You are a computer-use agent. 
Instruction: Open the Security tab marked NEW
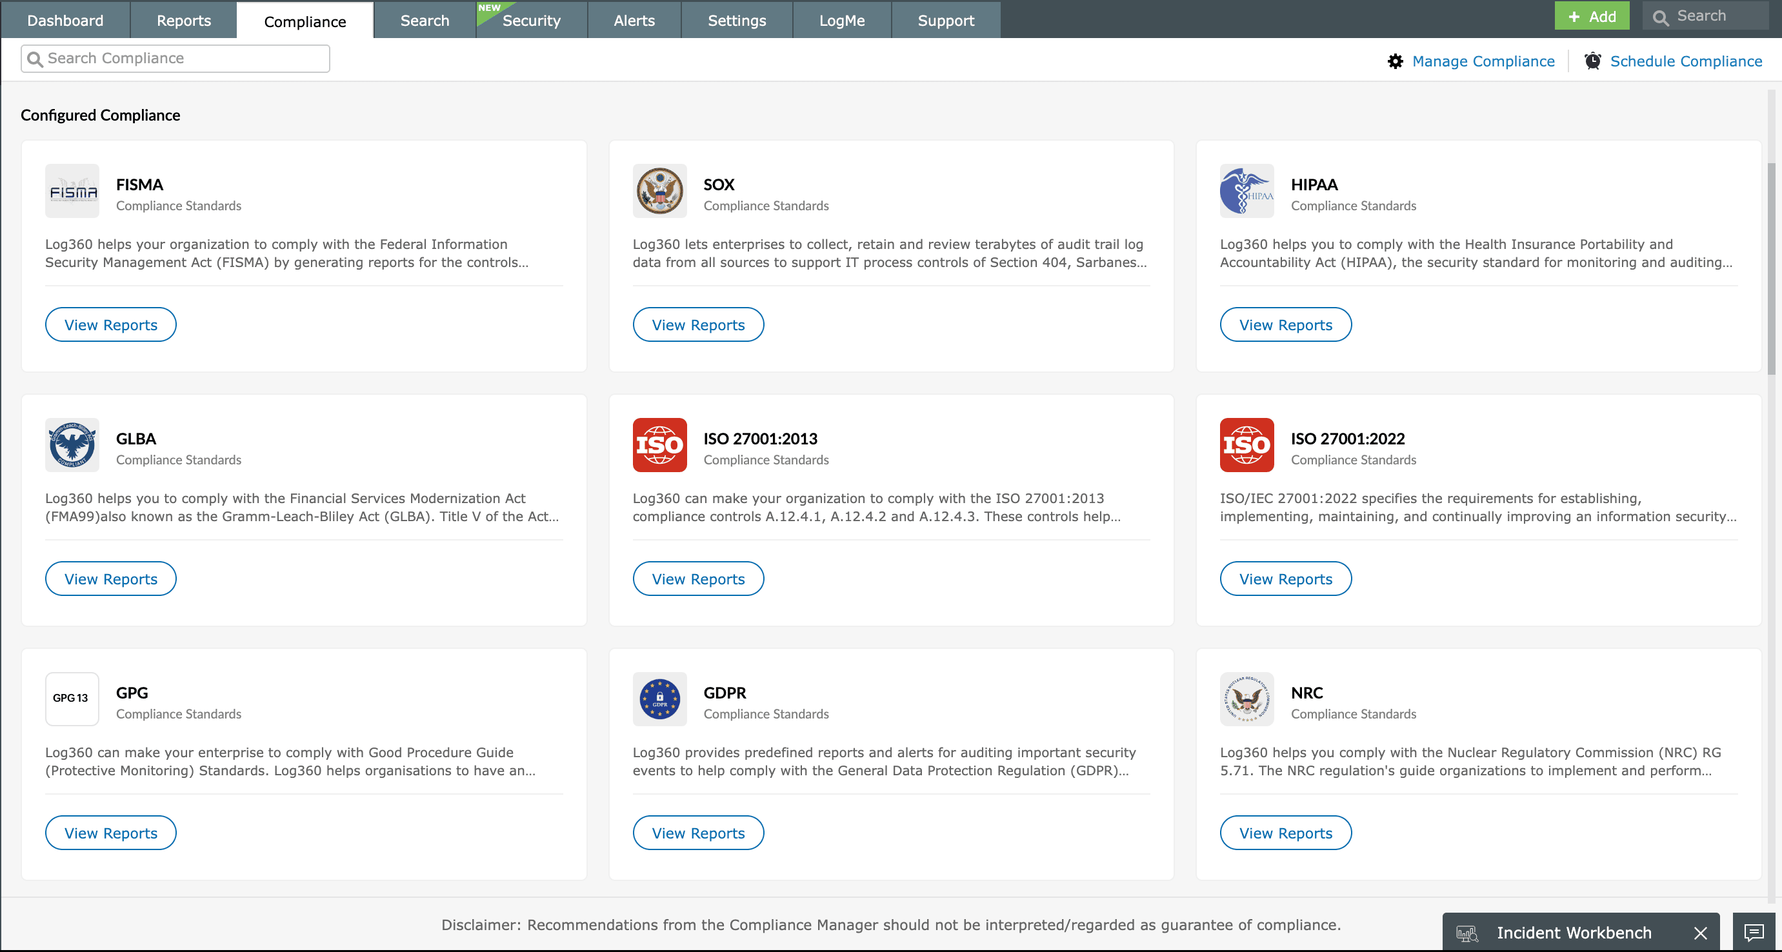[530, 20]
